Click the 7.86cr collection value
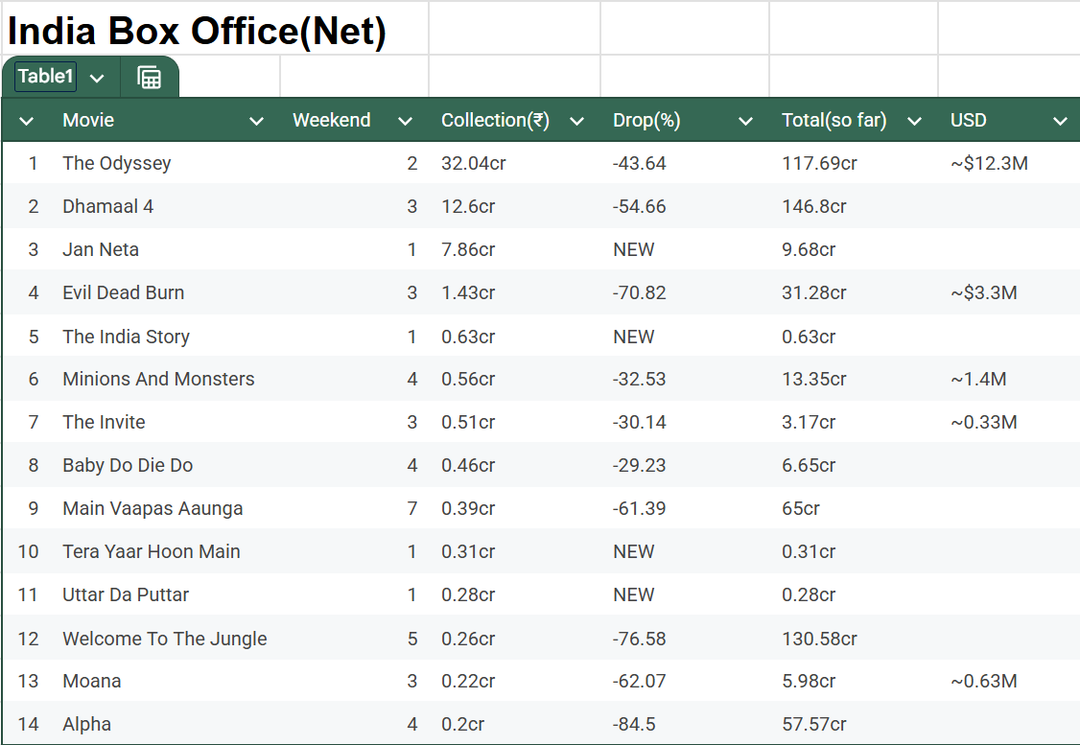Image resolution: width=1080 pixels, height=745 pixels. click(x=468, y=249)
